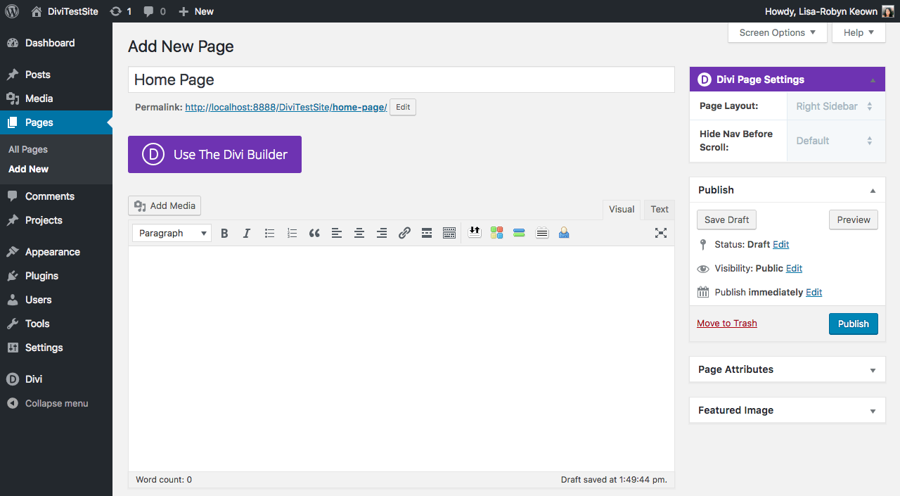Open Media menu in sidebar
900x496 pixels.
click(x=56, y=98)
